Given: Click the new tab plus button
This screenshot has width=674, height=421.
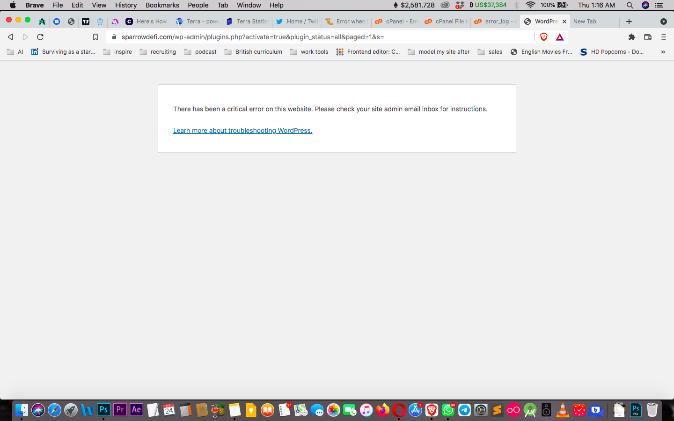Looking at the screenshot, I should point(629,22).
